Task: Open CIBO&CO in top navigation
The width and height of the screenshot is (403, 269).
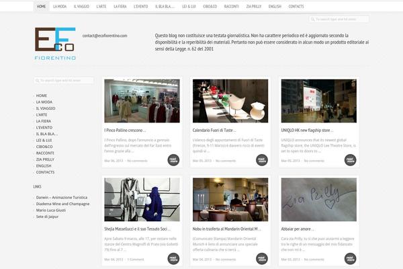Action: click(x=210, y=7)
